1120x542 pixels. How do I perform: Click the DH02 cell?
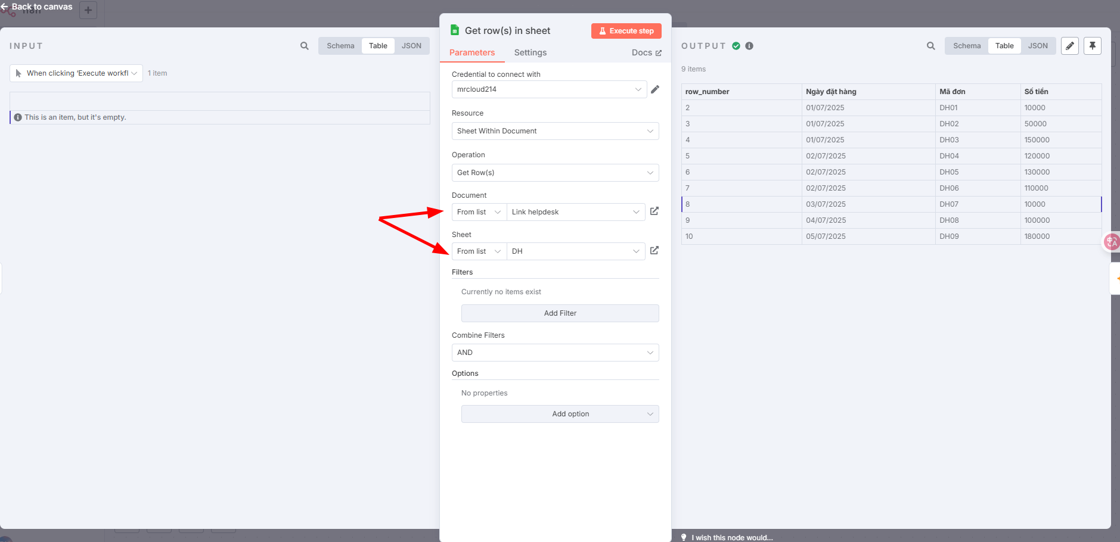pyautogui.click(x=978, y=124)
